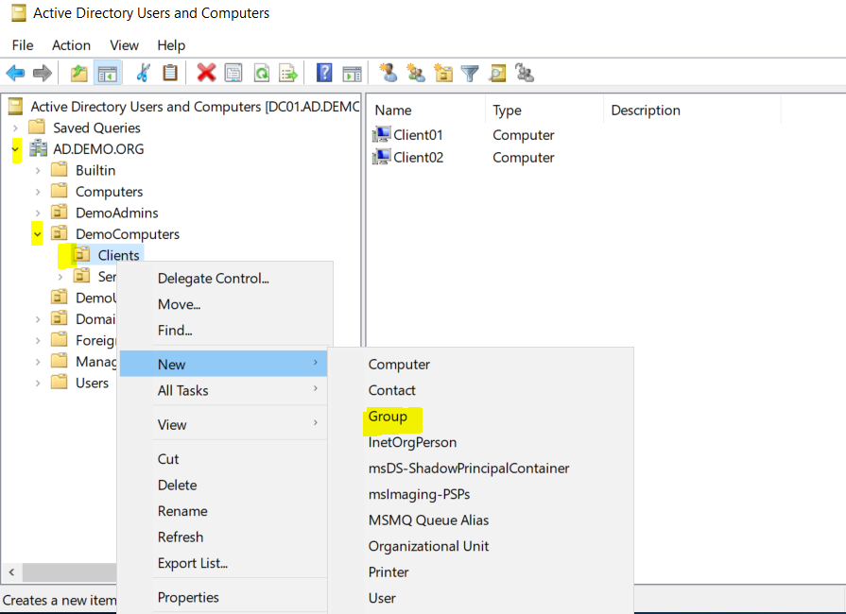Image resolution: width=846 pixels, height=614 pixels.
Task: Click the red X Delete icon
Action: click(206, 73)
